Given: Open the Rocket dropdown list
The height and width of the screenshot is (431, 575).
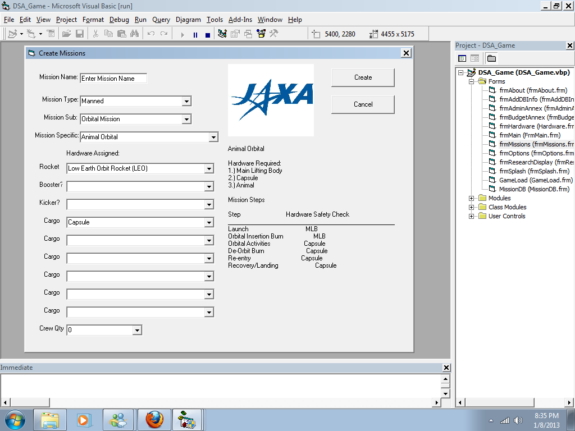Looking at the screenshot, I should (x=209, y=168).
